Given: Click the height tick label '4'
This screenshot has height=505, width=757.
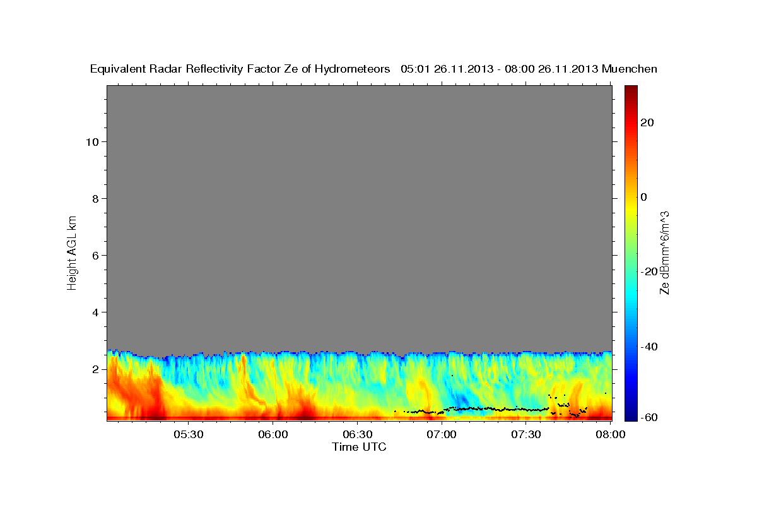Looking at the screenshot, I should click(x=95, y=312).
